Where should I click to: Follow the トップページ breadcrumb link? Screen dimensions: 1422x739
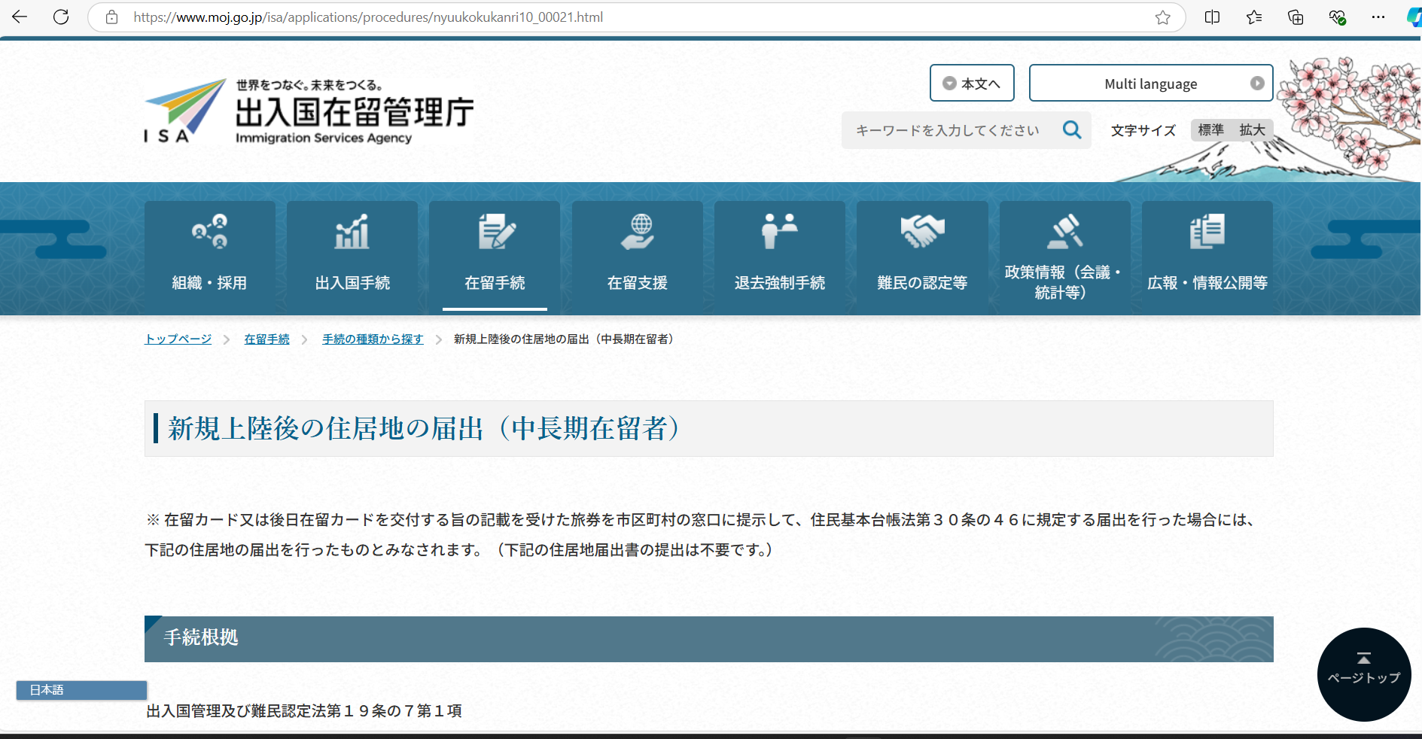pyautogui.click(x=178, y=339)
